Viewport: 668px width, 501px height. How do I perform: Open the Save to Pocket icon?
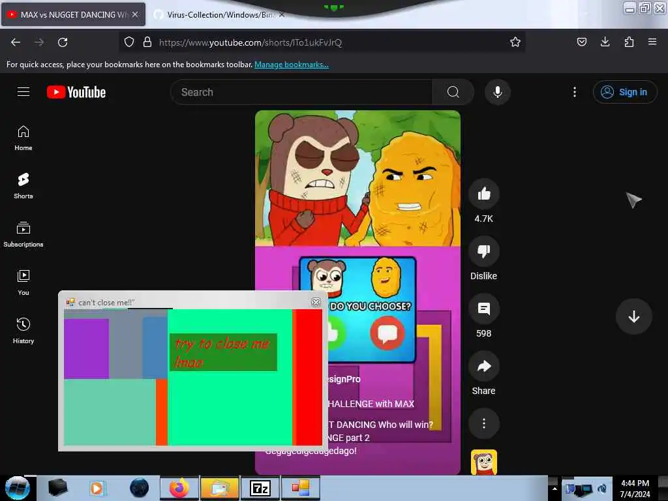(581, 42)
